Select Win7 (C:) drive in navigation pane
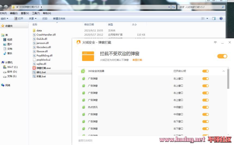This screenshot has width=234, height=145. pyautogui.click(x=12, y=67)
